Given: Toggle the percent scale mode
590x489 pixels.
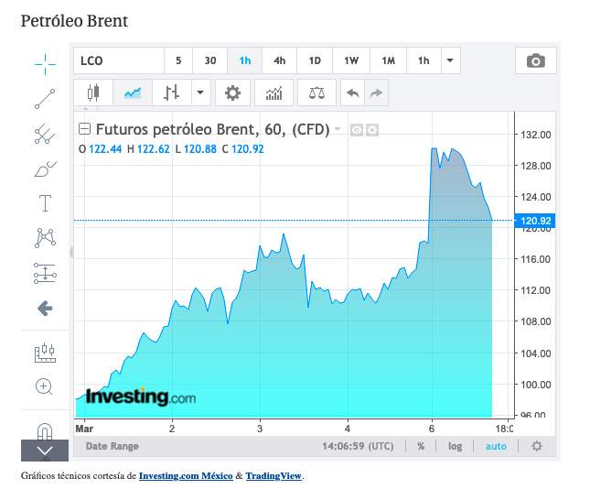Looking at the screenshot, I should [421, 446].
